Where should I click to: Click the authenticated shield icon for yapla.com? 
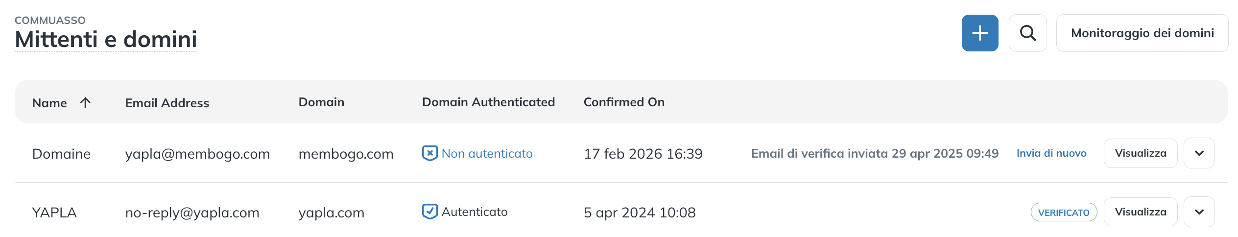tap(429, 212)
